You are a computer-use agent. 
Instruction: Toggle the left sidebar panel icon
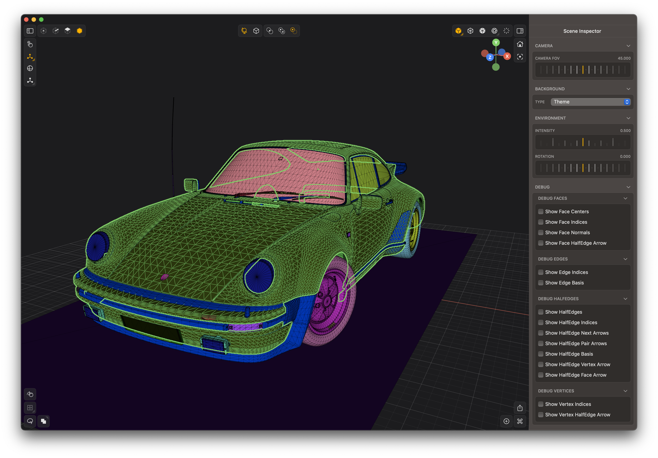pos(30,31)
